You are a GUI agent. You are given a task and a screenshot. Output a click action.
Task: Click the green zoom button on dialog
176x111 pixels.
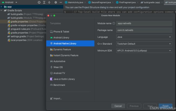[x=54, y=16]
